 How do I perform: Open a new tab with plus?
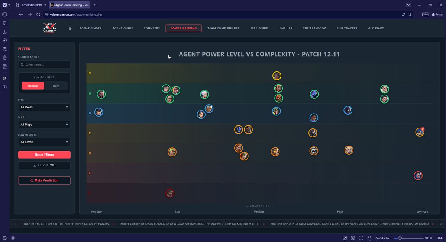pos(95,5)
